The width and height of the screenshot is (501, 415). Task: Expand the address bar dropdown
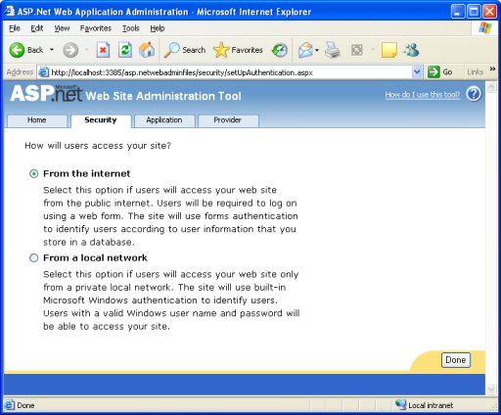tap(417, 72)
